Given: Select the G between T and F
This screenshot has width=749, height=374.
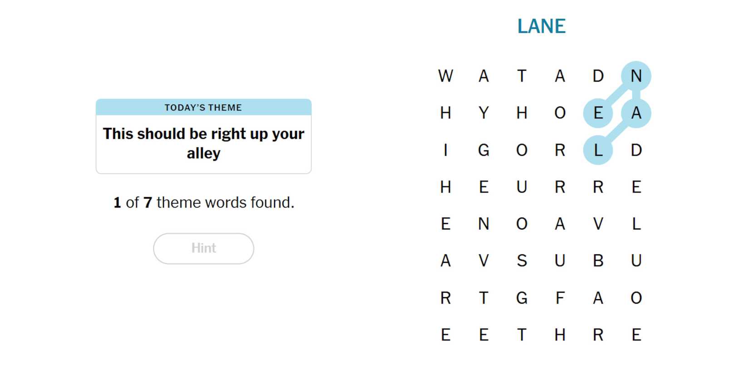Looking at the screenshot, I should [x=522, y=298].
